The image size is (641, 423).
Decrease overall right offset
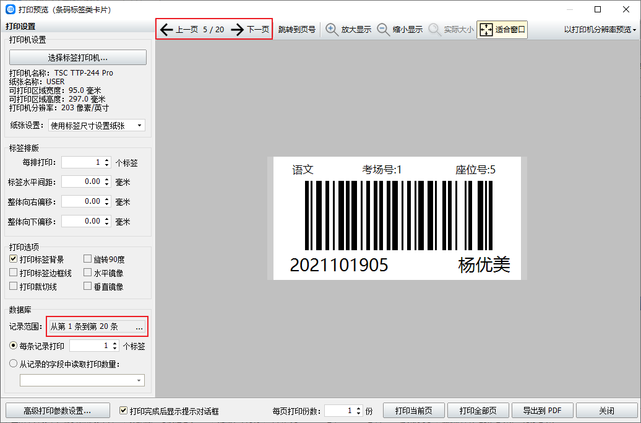(x=106, y=204)
